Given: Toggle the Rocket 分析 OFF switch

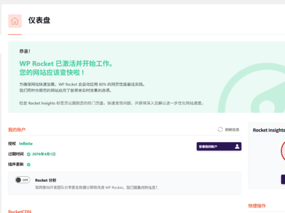Looking at the screenshot, I should [23, 180].
